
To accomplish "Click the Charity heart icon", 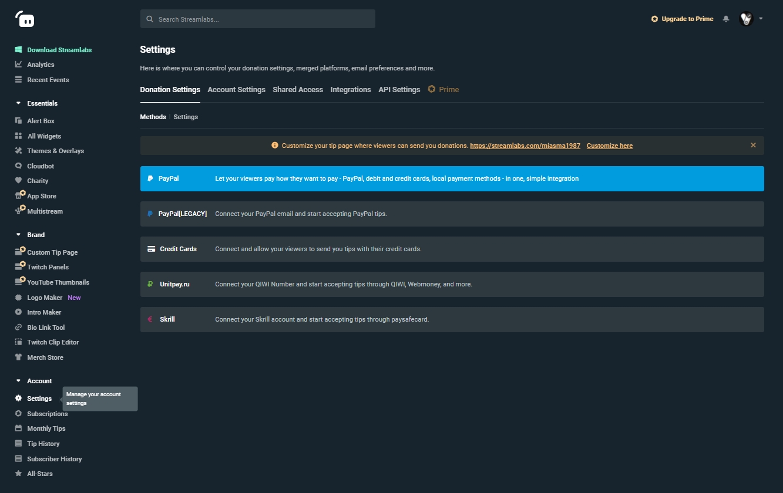I will [19, 181].
